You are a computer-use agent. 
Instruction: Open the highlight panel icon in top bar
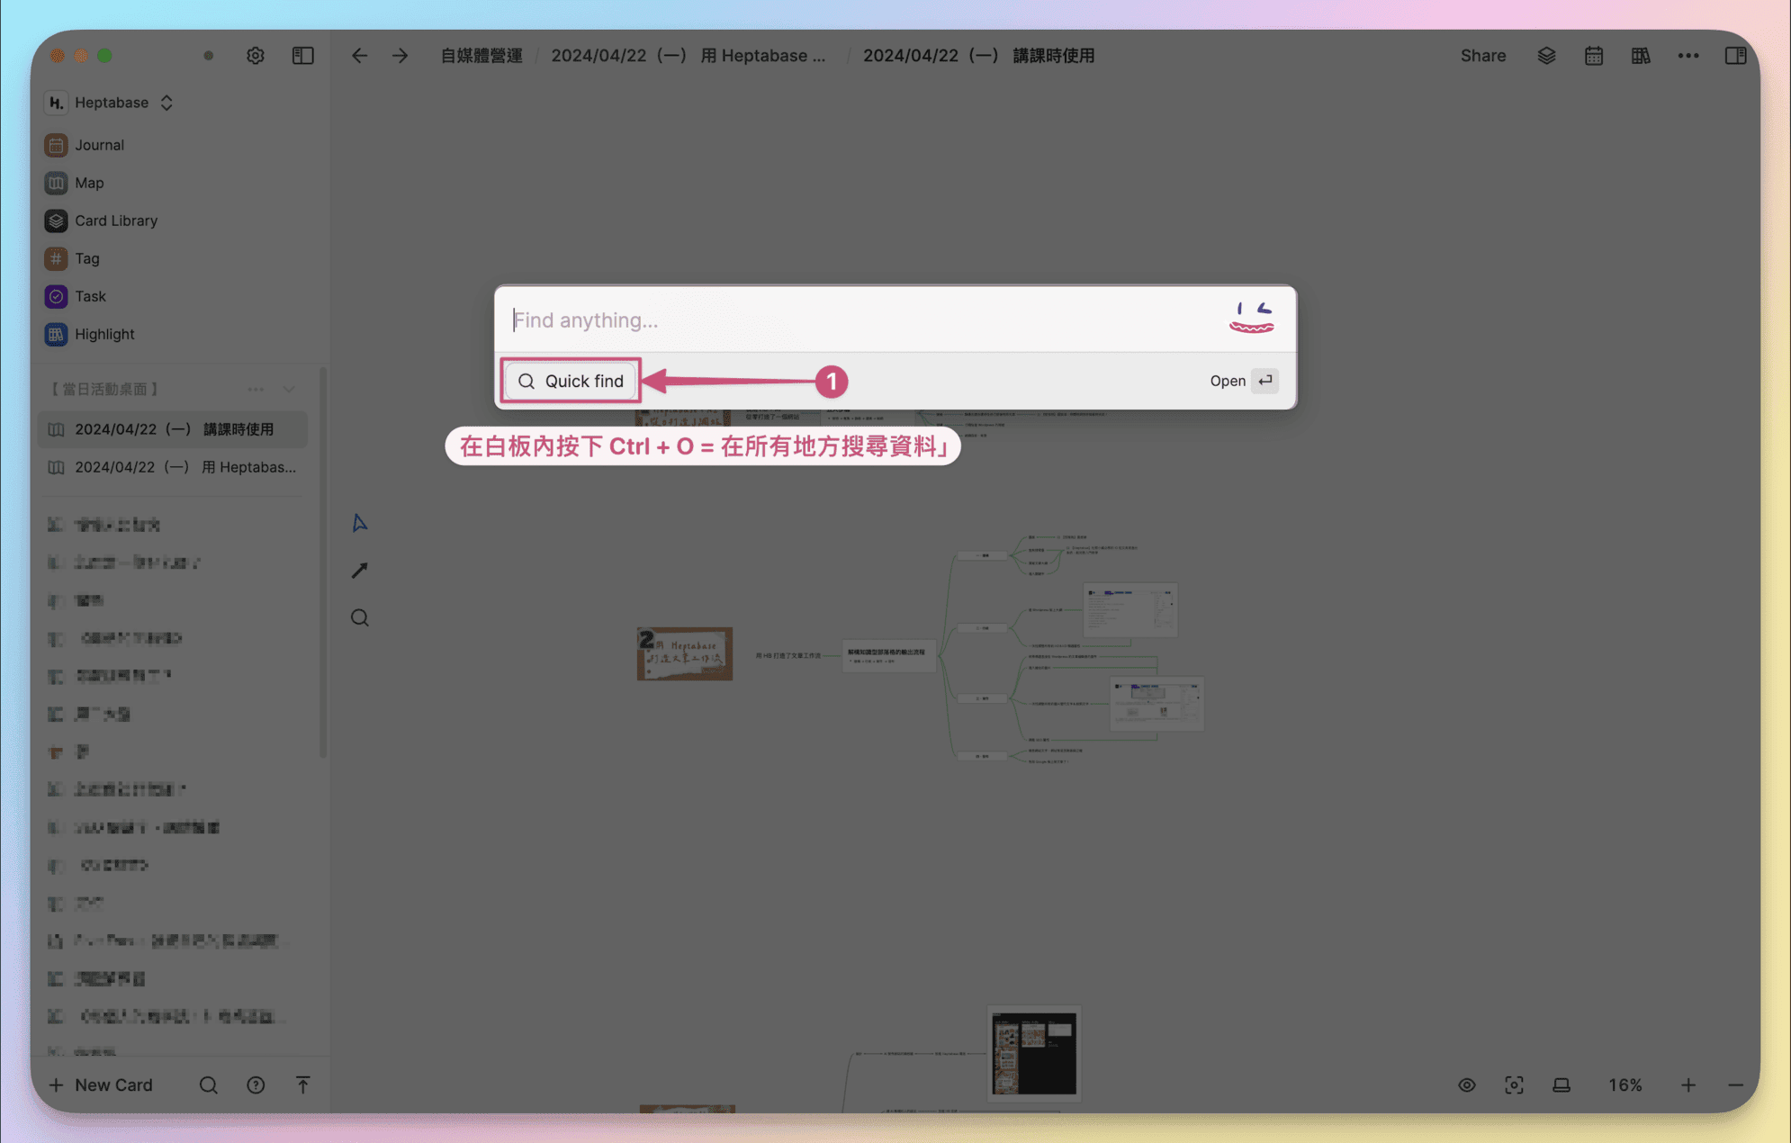click(1641, 56)
